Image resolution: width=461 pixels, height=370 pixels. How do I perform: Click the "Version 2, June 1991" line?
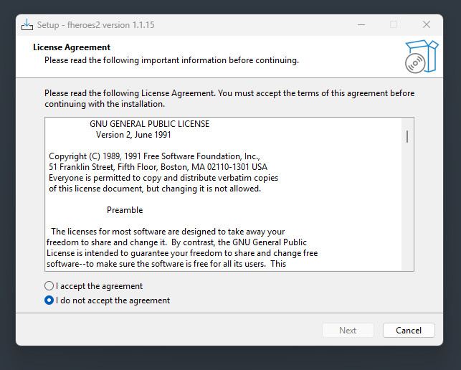coord(133,135)
